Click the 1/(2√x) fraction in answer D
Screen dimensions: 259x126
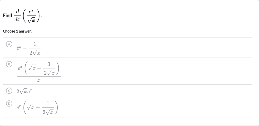pos(48,108)
